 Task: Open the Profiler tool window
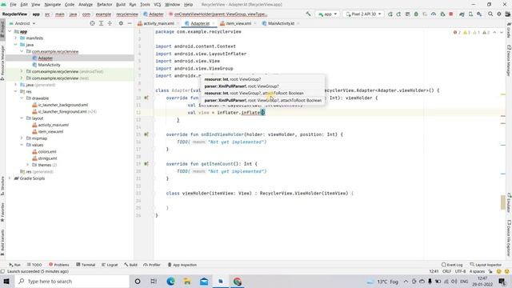pos(152,265)
